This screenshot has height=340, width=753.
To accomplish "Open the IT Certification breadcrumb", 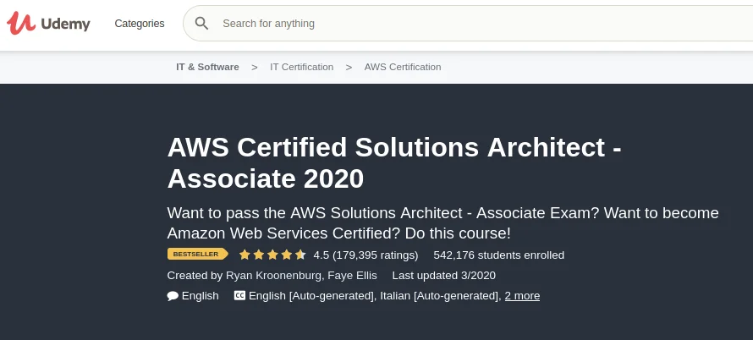I will 301,67.
